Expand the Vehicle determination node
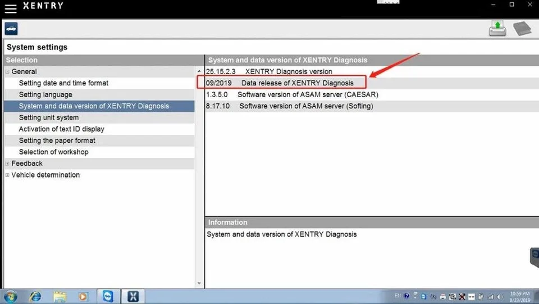The width and height of the screenshot is (539, 304). click(7, 175)
